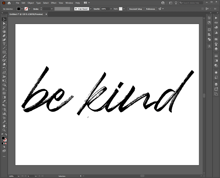Open the Edit menu
This screenshot has height=178, width=220.
[x=23, y=3]
